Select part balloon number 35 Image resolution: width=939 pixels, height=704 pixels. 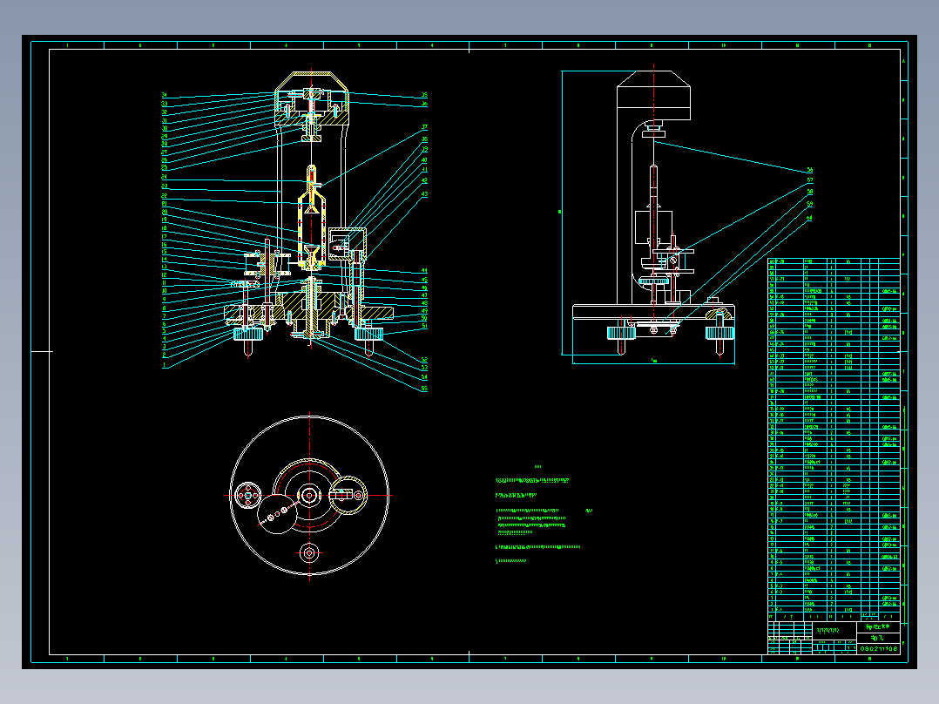(x=424, y=95)
